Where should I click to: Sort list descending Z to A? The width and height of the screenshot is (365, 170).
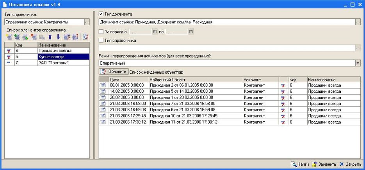click(x=75, y=37)
